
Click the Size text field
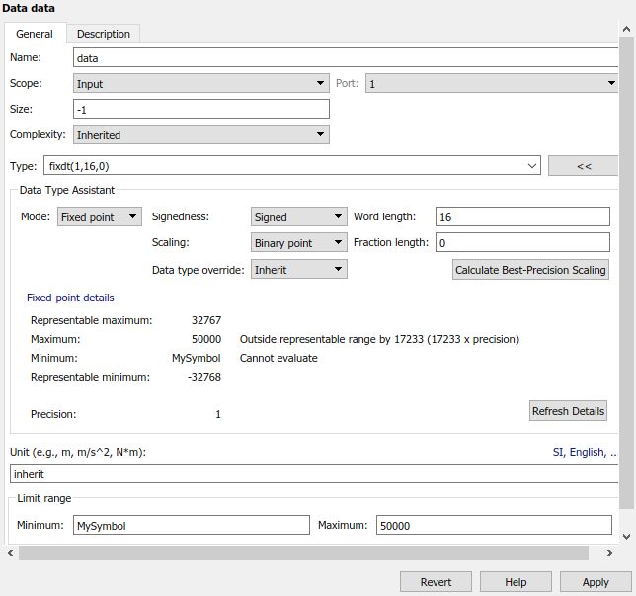200,109
